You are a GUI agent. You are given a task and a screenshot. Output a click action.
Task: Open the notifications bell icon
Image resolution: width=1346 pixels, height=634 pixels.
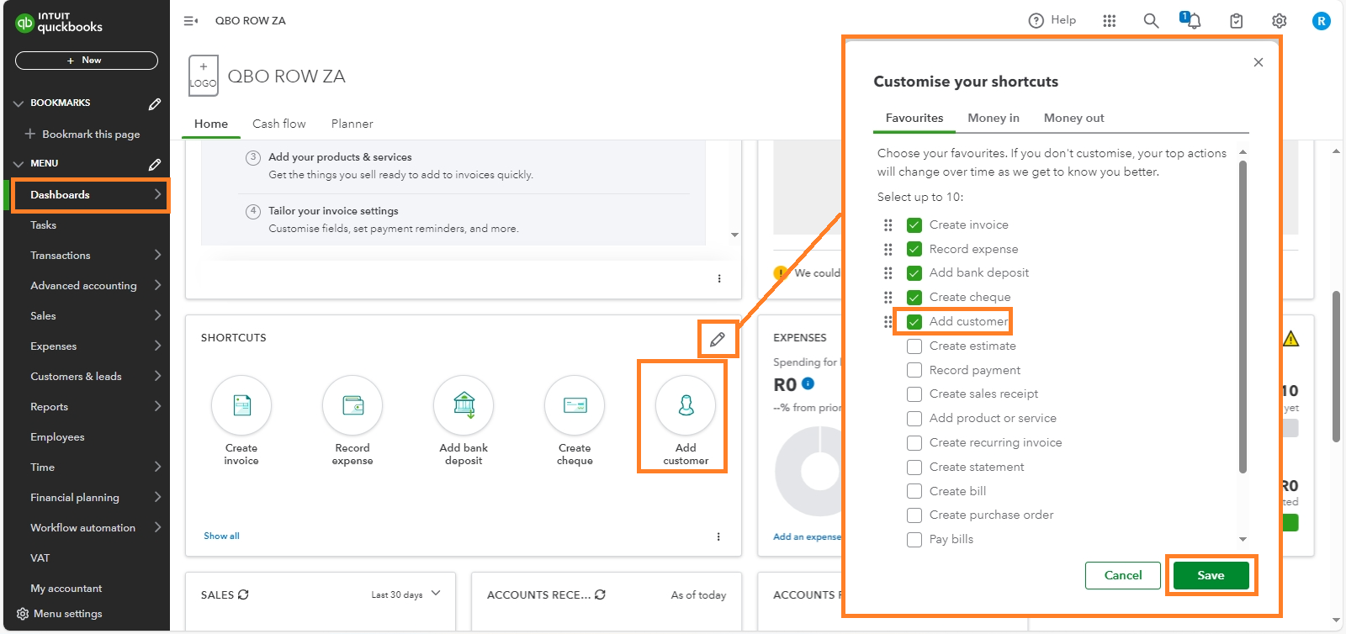1192,21
